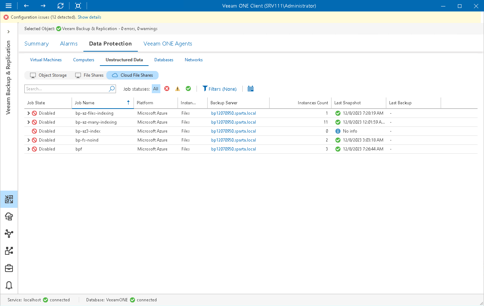484x306 pixels.
Task: Toggle full screen mode icon in title bar
Action: pos(78,6)
